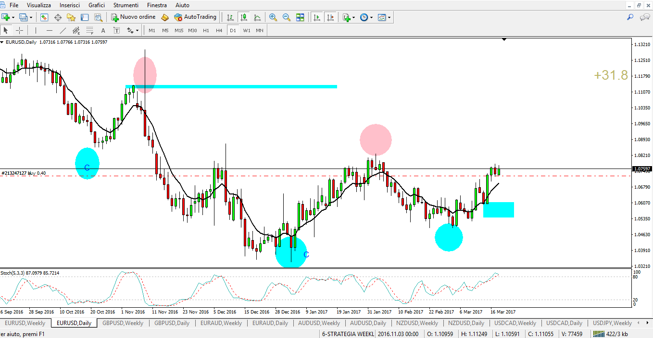653x338 pixels.
Task: Switch timeframe to MN
Action: [260, 30]
